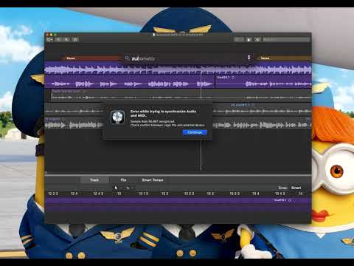Open the Smart Tempo tab in the editor
This screenshot has width=354, height=266.
(x=153, y=180)
